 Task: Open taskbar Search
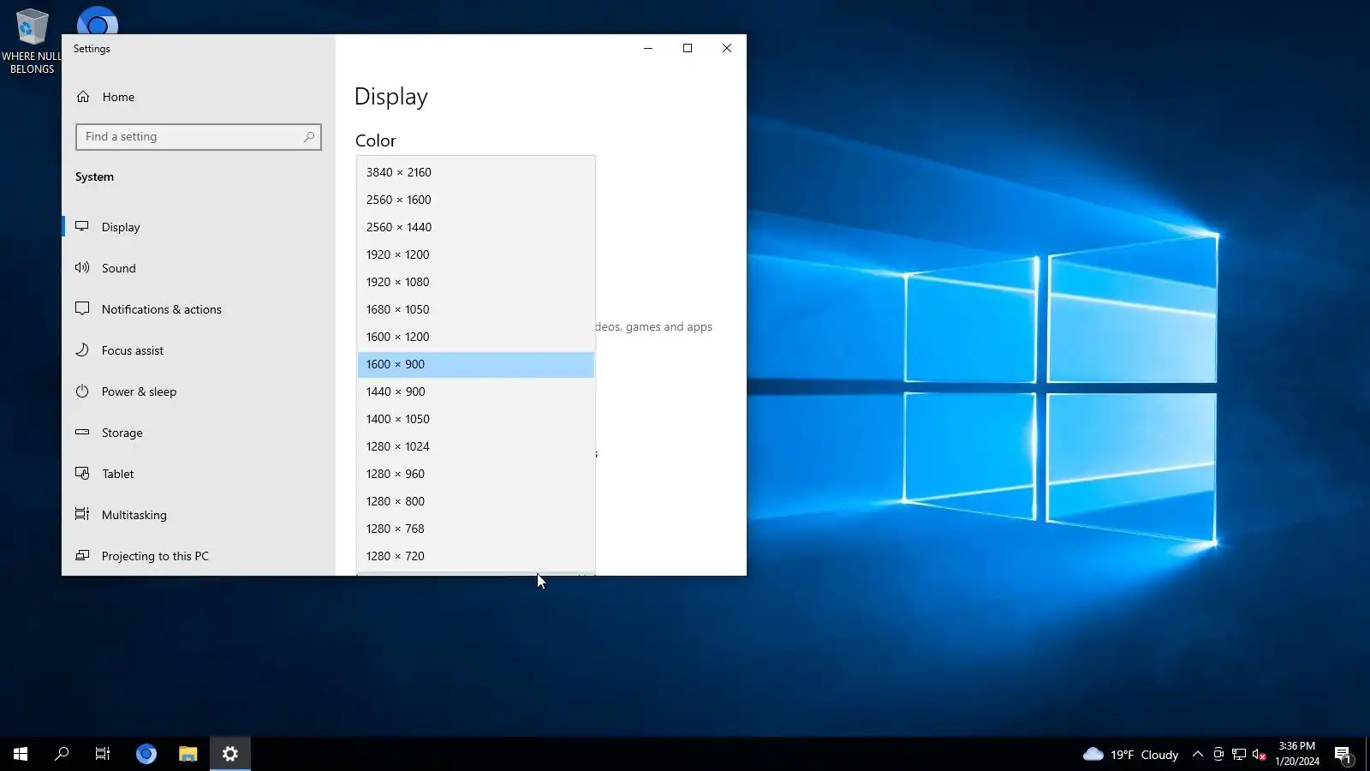pos(62,754)
